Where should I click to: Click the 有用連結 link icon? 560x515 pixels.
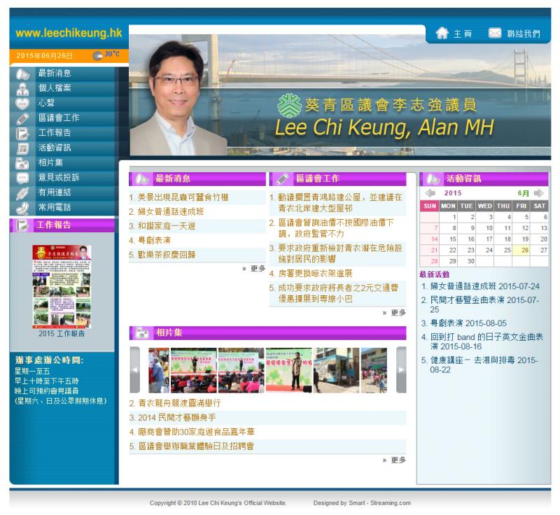[x=22, y=192]
